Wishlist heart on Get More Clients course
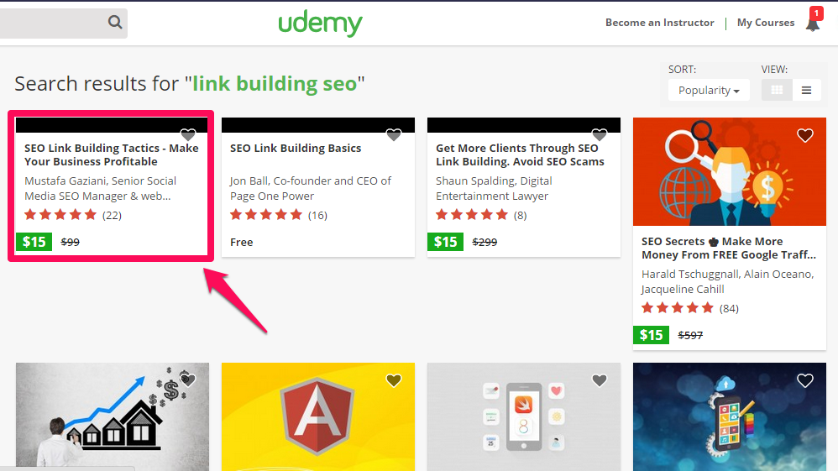The height and width of the screenshot is (471, 838). coord(600,134)
